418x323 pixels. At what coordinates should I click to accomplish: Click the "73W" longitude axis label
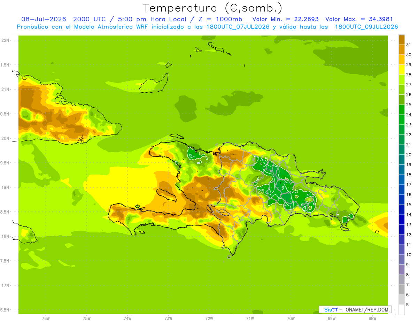point(168,318)
